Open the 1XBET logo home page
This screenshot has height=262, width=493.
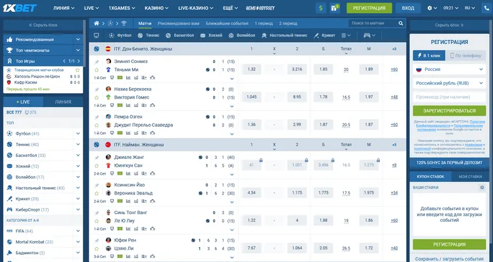point(20,8)
